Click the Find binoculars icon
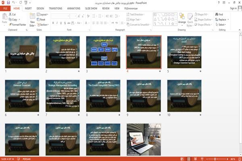The height and width of the screenshot is (161, 242). [x=217, y=15]
